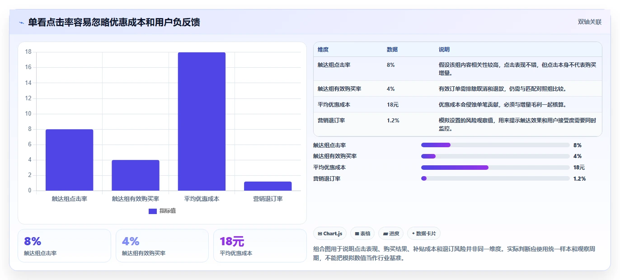Click the 触达组点击率 progress bar at 8%
The height and width of the screenshot is (280, 620).
pyautogui.click(x=495, y=145)
